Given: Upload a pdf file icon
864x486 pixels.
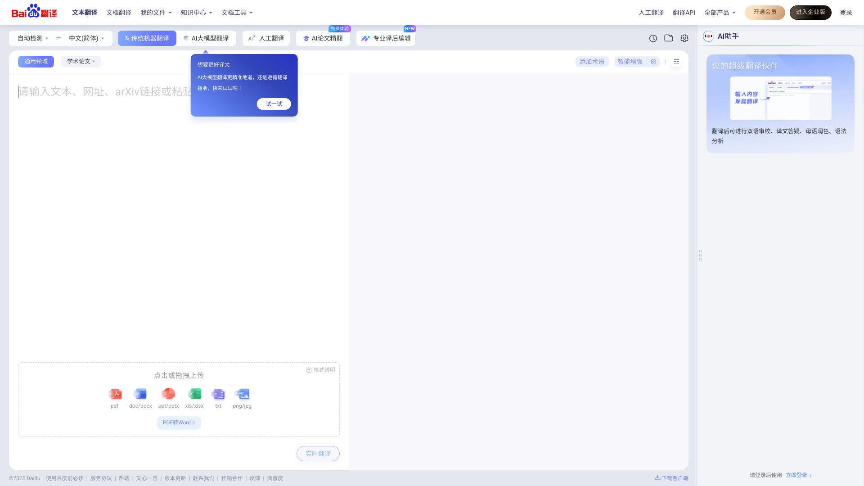Looking at the screenshot, I should 115,394.
